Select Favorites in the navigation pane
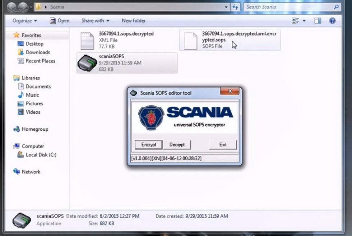Image resolution: width=352 pixels, height=236 pixels. coord(32,35)
